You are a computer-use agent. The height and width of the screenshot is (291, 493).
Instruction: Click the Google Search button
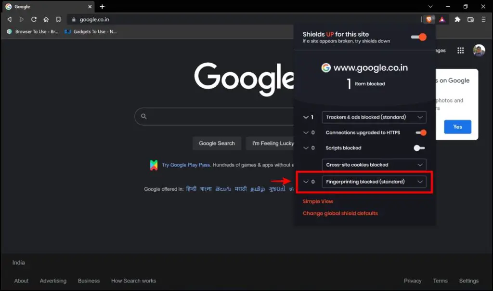pyautogui.click(x=217, y=144)
